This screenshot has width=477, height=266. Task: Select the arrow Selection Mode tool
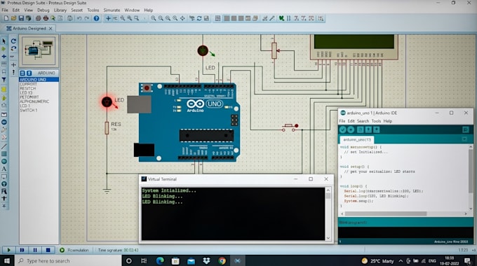click(4, 41)
